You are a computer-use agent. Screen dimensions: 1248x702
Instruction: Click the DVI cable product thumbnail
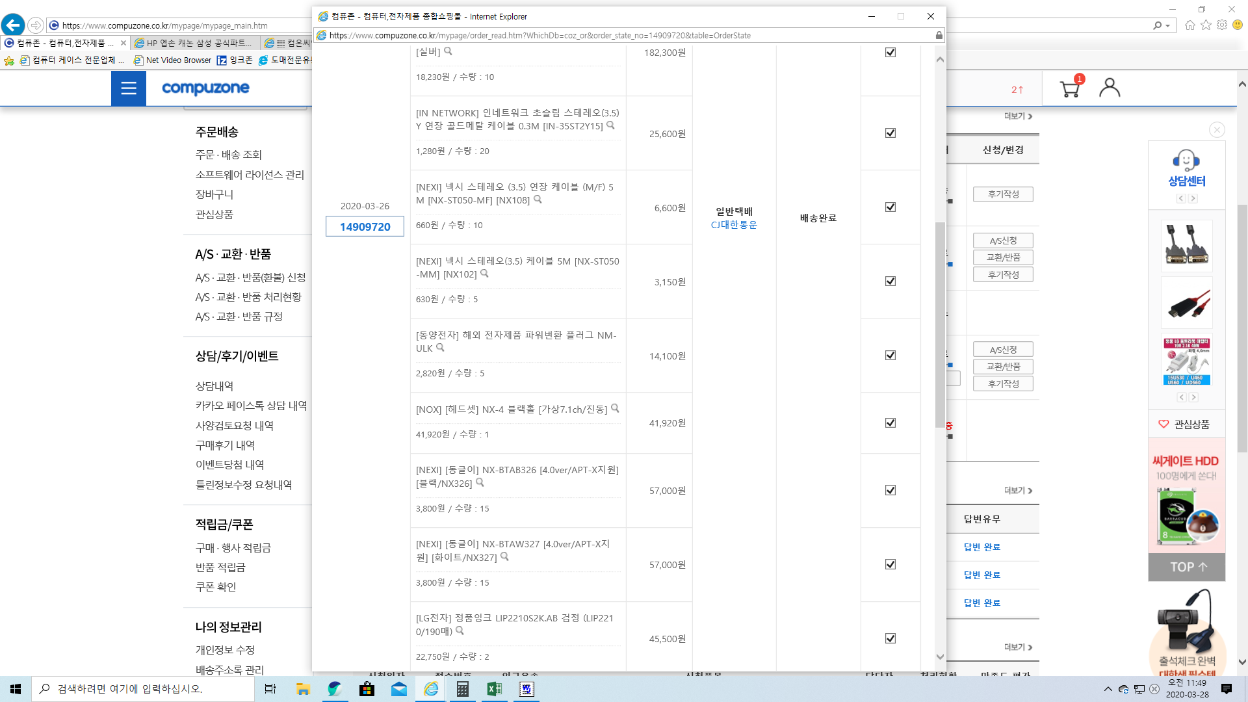click(1186, 245)
